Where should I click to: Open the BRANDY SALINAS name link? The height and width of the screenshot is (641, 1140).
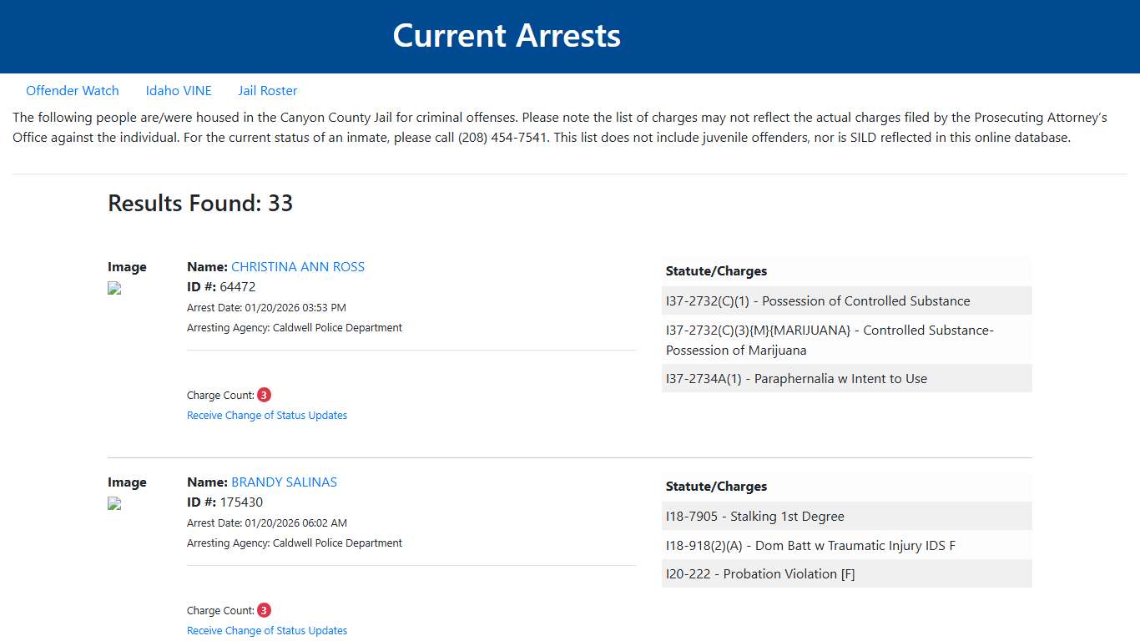click(x=284, y=482)
